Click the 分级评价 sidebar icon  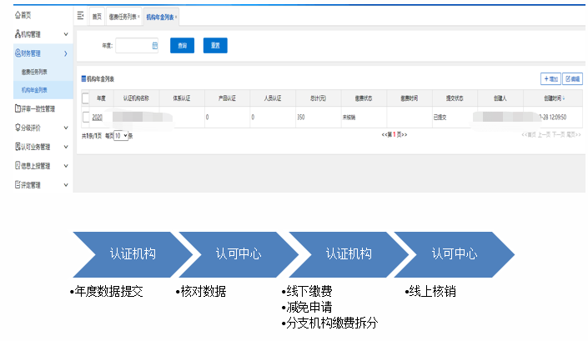(x=18, y=128)
